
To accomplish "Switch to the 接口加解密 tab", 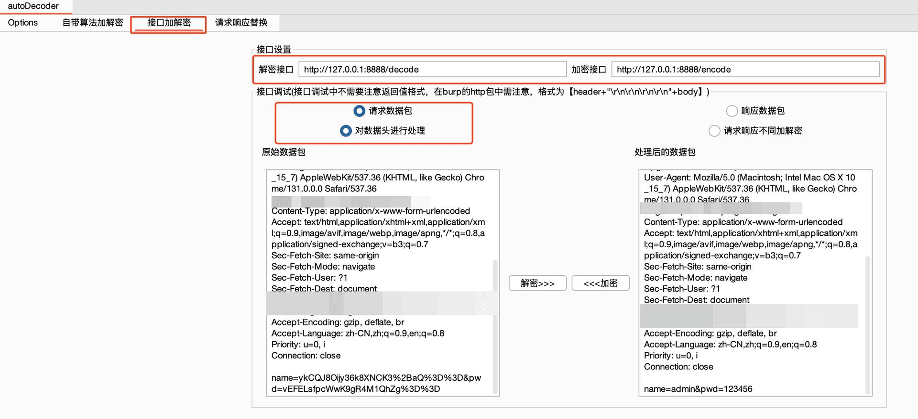I will click(x=169, y=23).
